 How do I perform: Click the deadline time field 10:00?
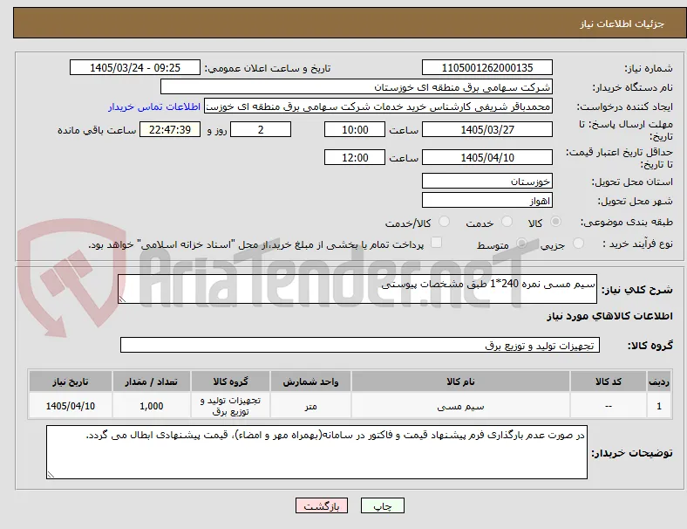(355, 129)
